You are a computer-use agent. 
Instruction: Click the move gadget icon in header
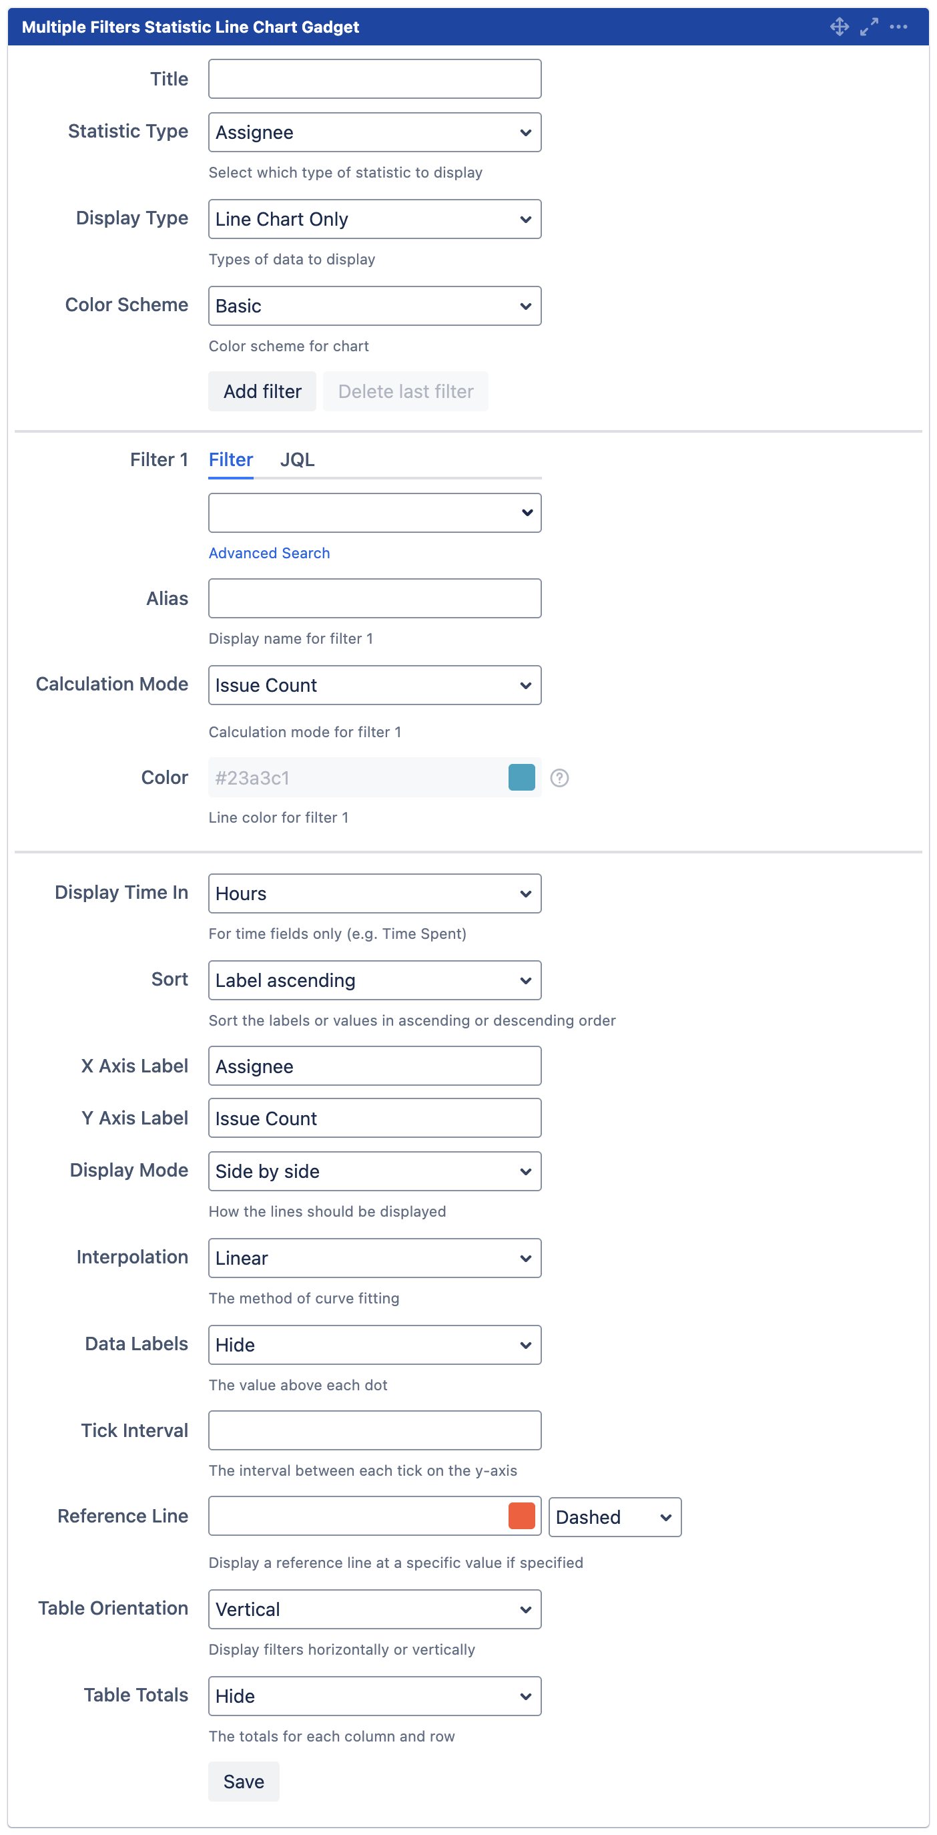pyautogui.click(x=840, y=27)
